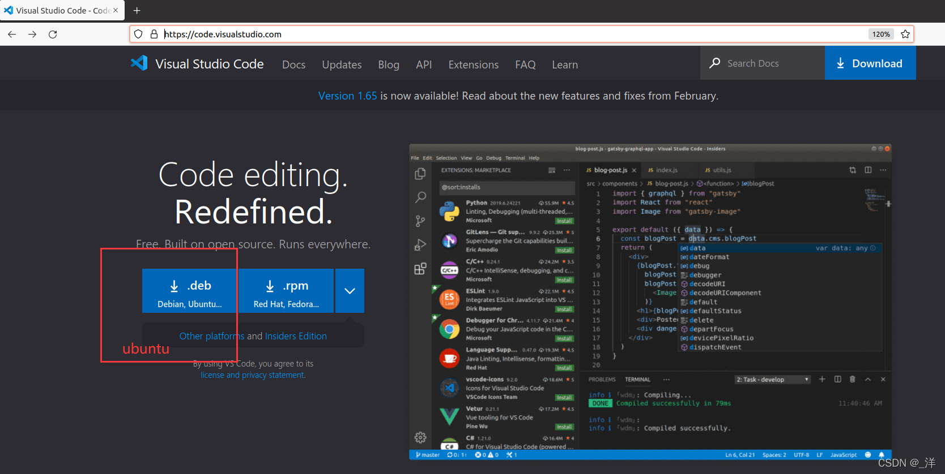
Task: Click the Explorer files icon in screenshot
Action: (x=420, y=174)
